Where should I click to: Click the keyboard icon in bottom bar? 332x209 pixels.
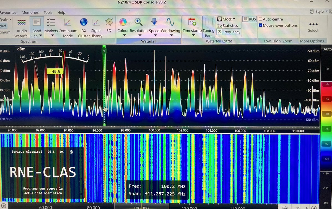tap(285, 207)
